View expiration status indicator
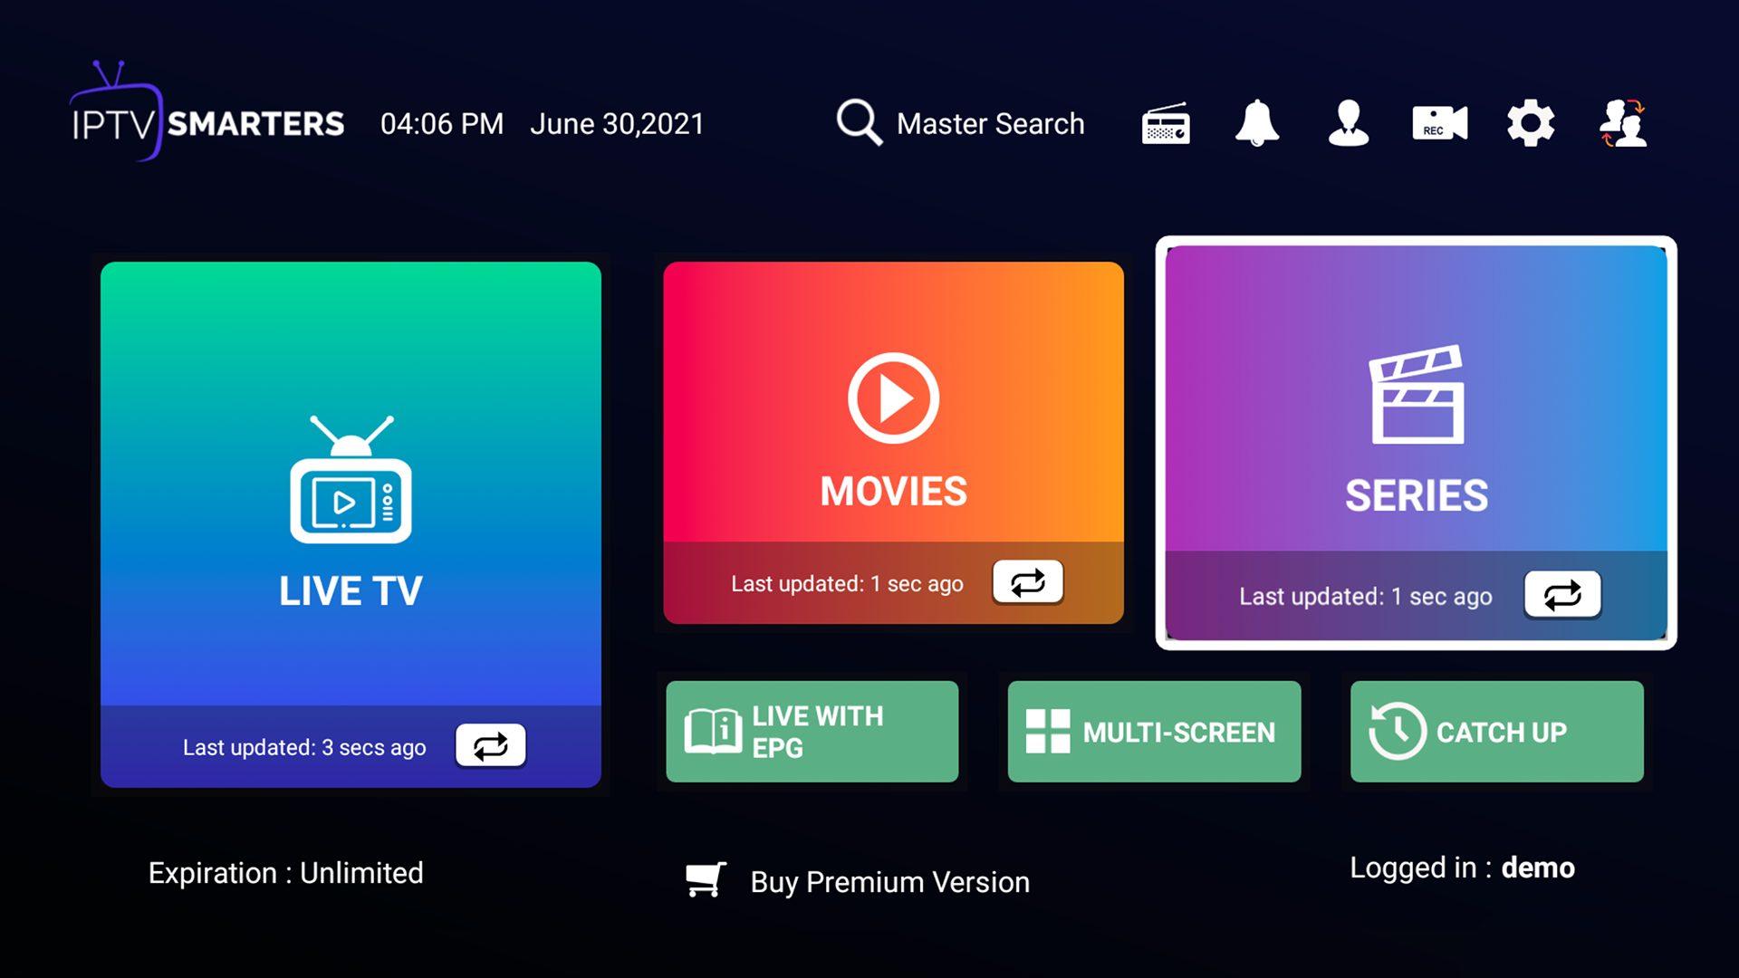The height and width of the screenshot is (978, 1739). click(284, 872)
